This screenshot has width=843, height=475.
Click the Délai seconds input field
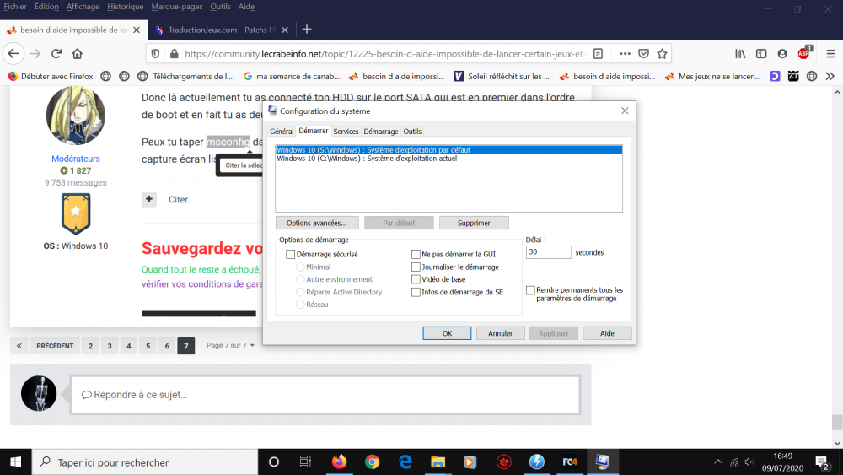(549, 251)
